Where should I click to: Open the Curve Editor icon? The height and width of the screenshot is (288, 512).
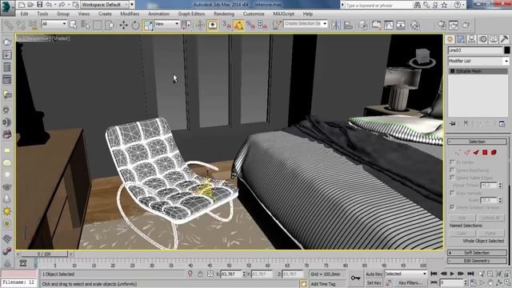pyautogui.click(x=389, y=25)
